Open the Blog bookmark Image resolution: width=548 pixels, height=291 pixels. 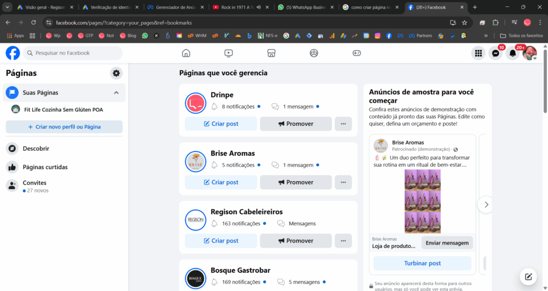pyautogui.click(x=128, y=36)
